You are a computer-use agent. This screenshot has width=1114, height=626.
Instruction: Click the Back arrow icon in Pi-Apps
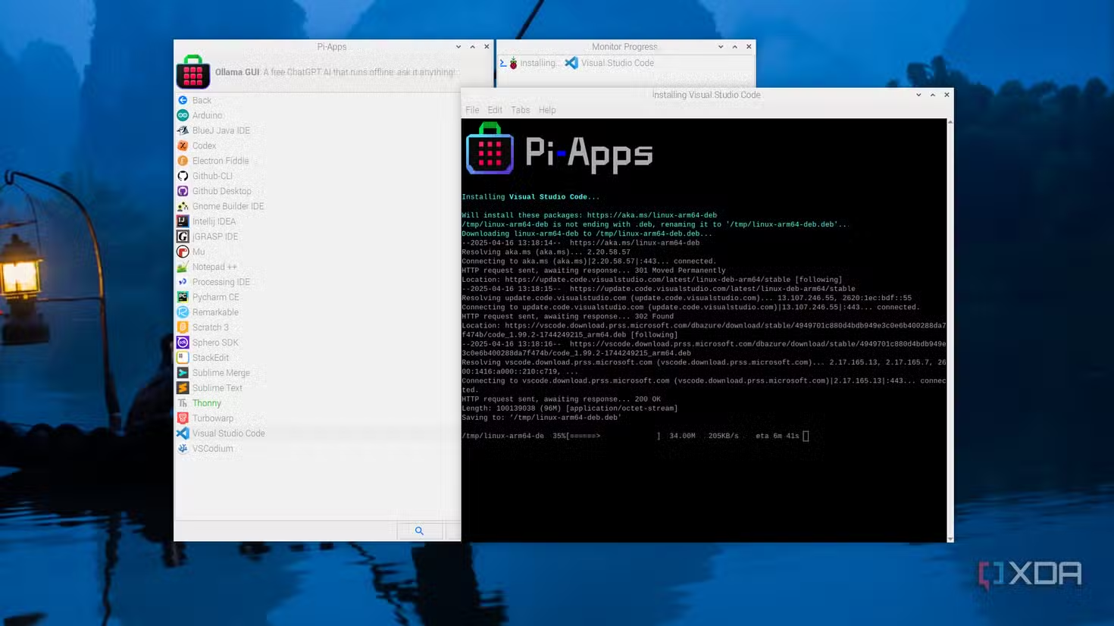coord(183,100)
